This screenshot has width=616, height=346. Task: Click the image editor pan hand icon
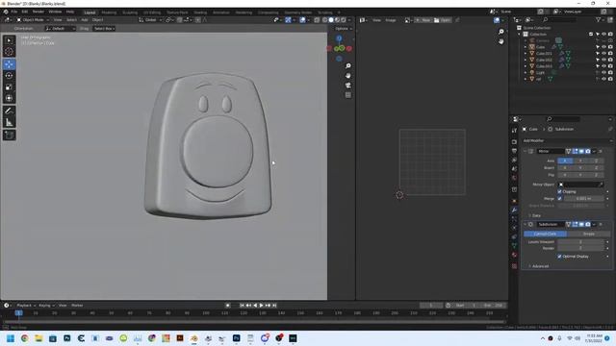(x=500, y=41)
